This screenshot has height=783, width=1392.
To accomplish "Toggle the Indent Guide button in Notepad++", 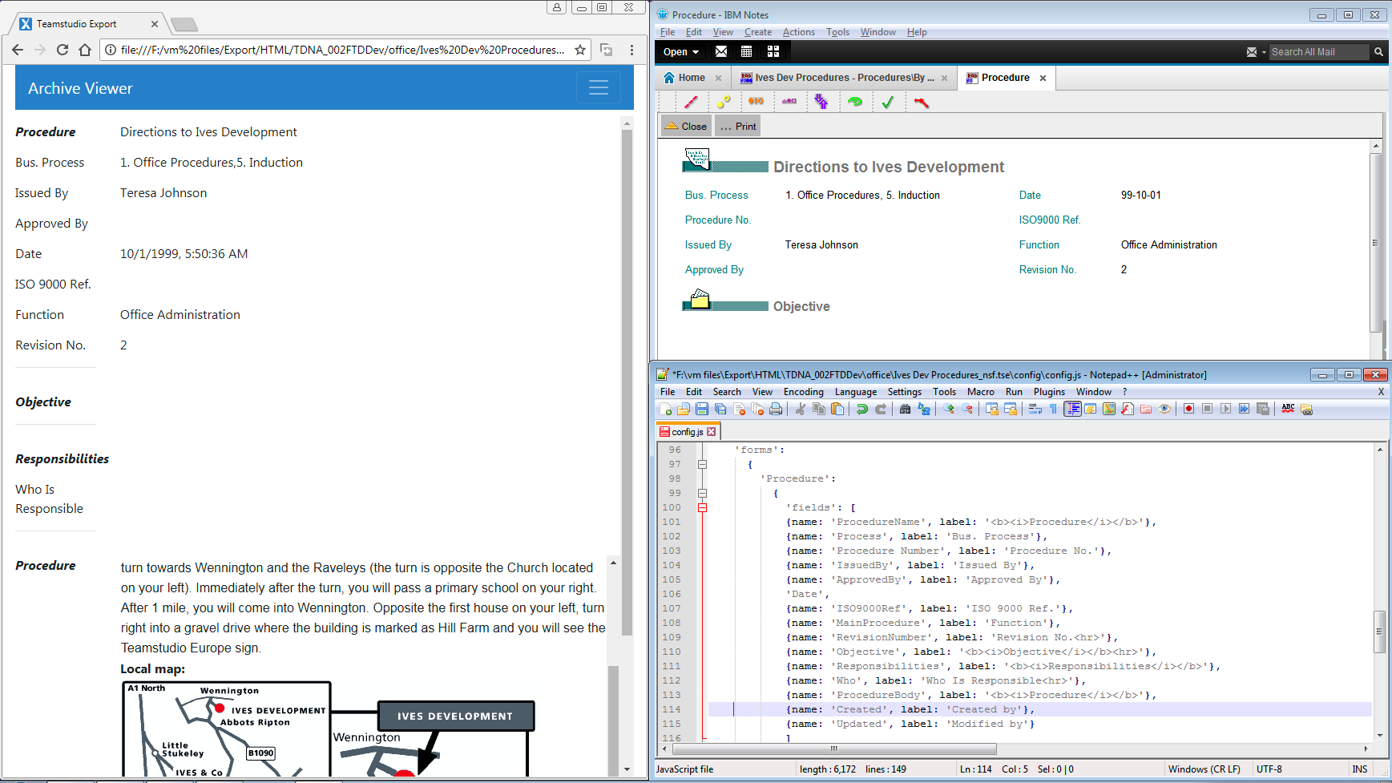I will (x=1072, y=409).
